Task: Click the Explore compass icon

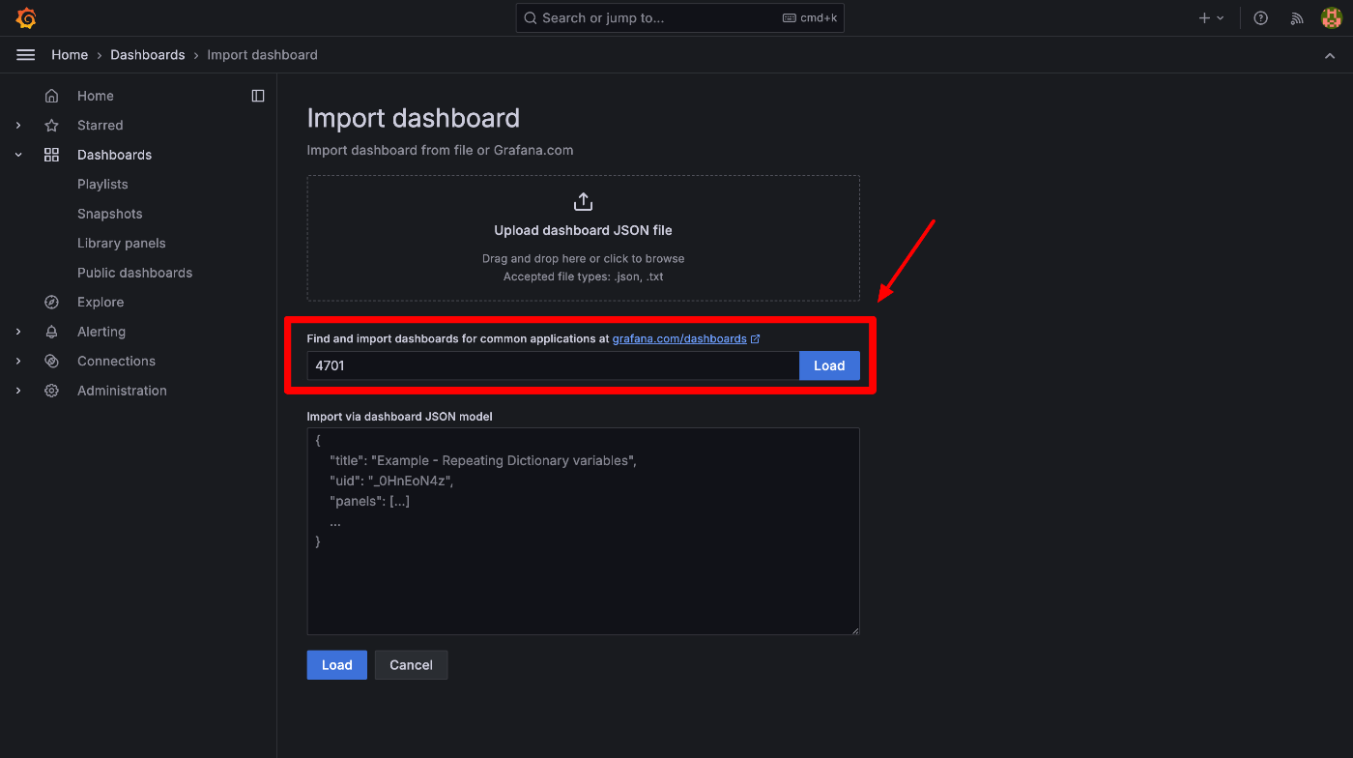Action: (x=52, y=303)
